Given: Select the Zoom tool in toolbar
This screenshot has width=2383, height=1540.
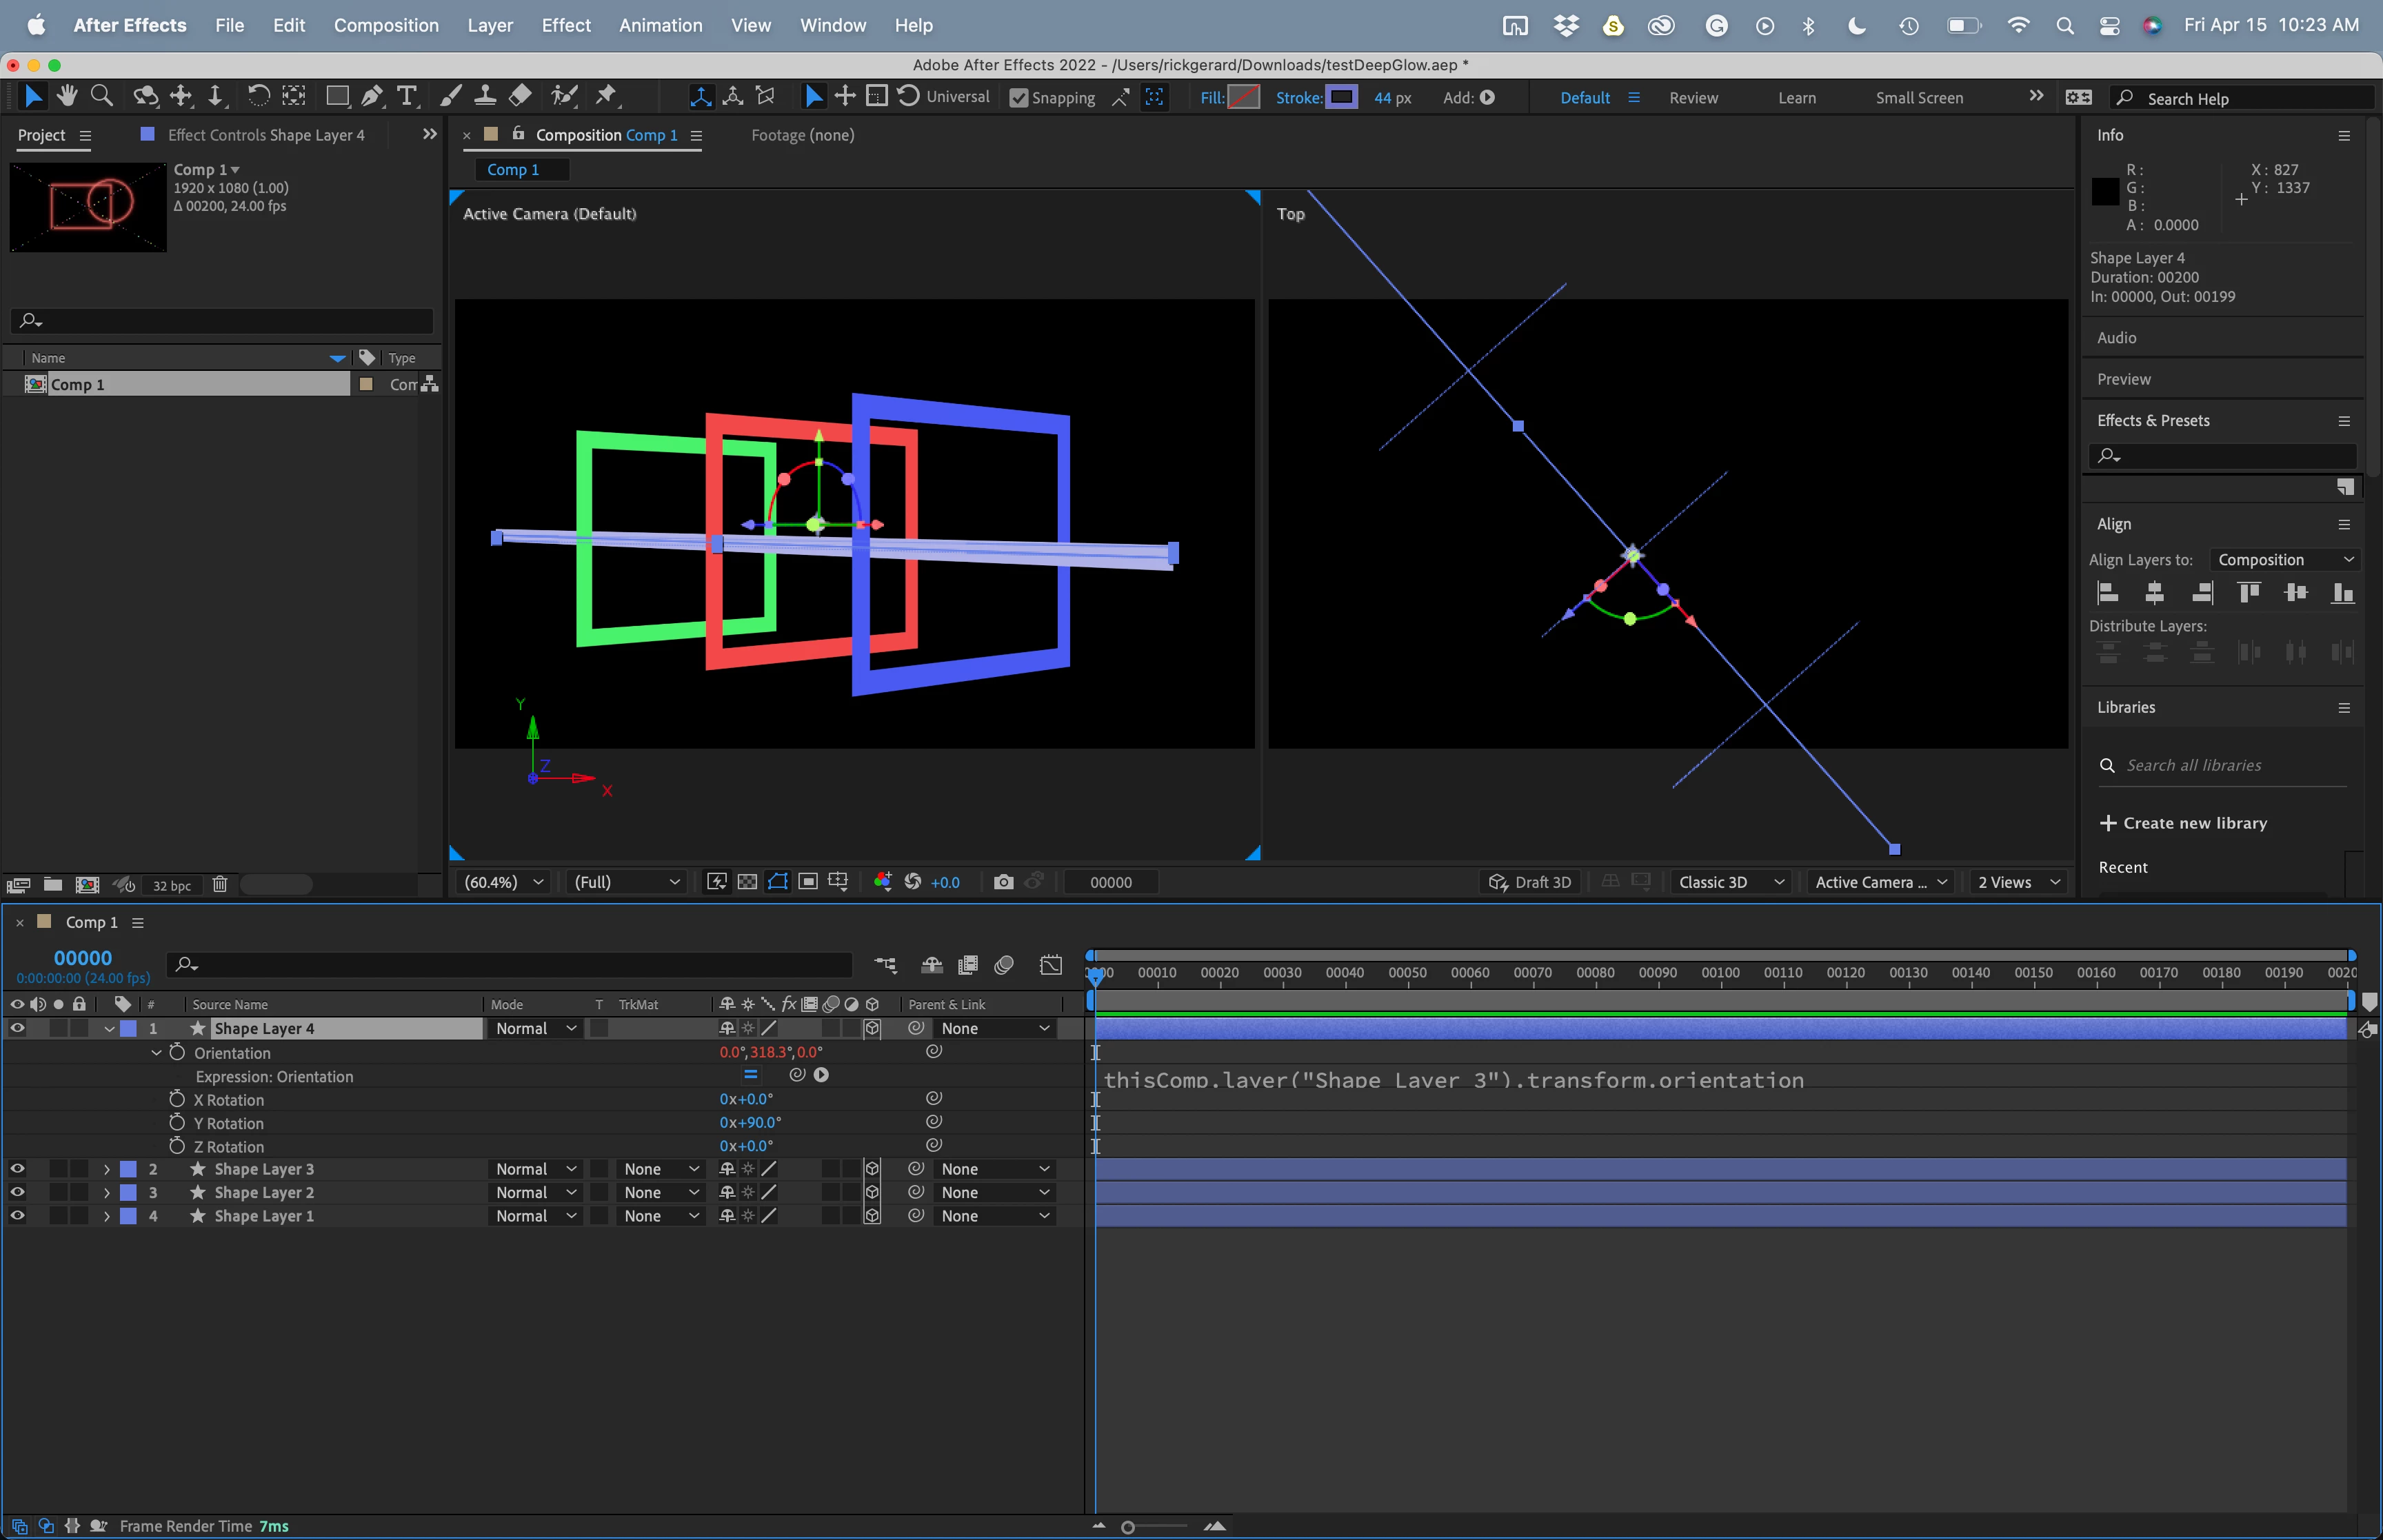Looking at the screenshot, I should coord(101,96).
